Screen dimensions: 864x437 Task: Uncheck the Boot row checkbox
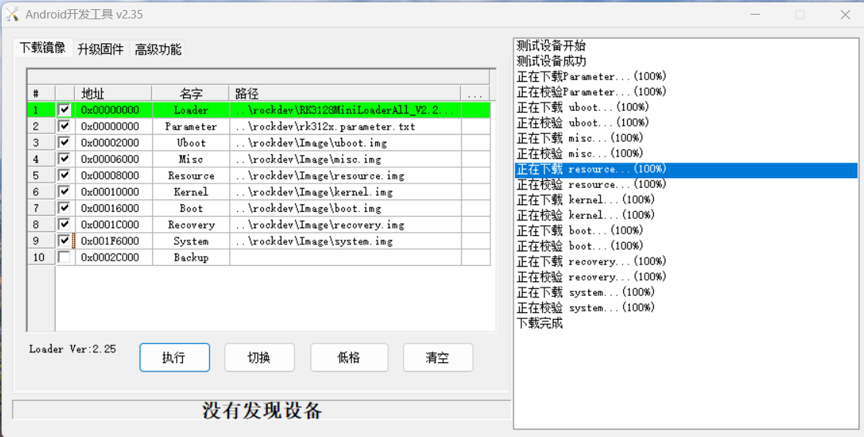64,208
